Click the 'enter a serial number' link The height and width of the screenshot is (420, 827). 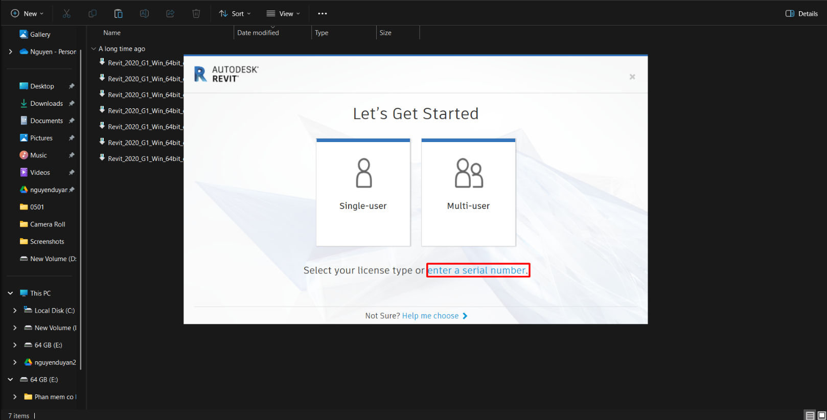pos(477,270)
